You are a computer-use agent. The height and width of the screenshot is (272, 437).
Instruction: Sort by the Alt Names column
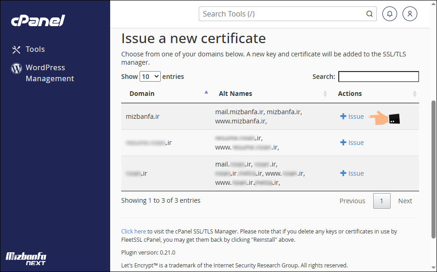coord(235,94)
